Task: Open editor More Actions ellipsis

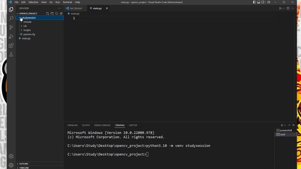Action: (x=293, y=8)
